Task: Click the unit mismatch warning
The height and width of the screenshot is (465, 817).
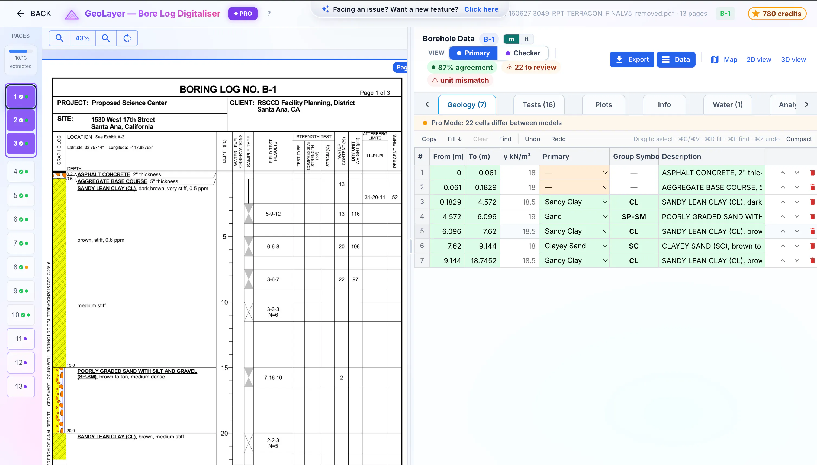Action: coord(460,80)
